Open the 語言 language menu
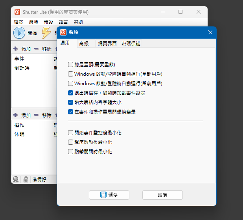This screenshot has height=220, width=243. pyautogui.click(x=63, y=22)
